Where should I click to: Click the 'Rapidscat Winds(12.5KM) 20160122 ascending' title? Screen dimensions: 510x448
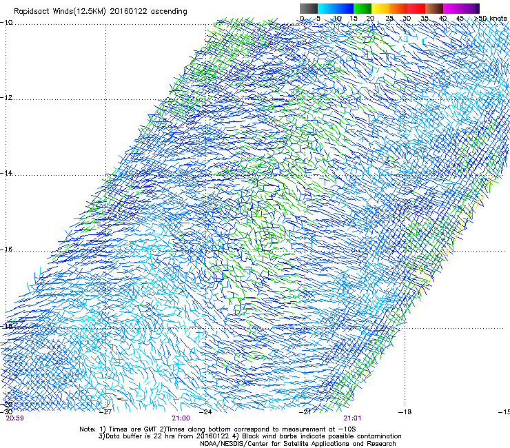click(101, 12)
